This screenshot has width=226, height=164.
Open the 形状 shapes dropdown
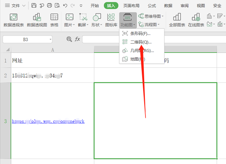[97, 20]
